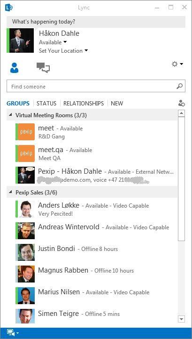
Task: Click the Pexip - Håkon Dahle contact photo
Action: pyautogui.click(x=26, y=175)
